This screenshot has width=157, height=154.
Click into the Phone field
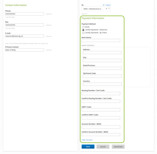click(24, 14)
